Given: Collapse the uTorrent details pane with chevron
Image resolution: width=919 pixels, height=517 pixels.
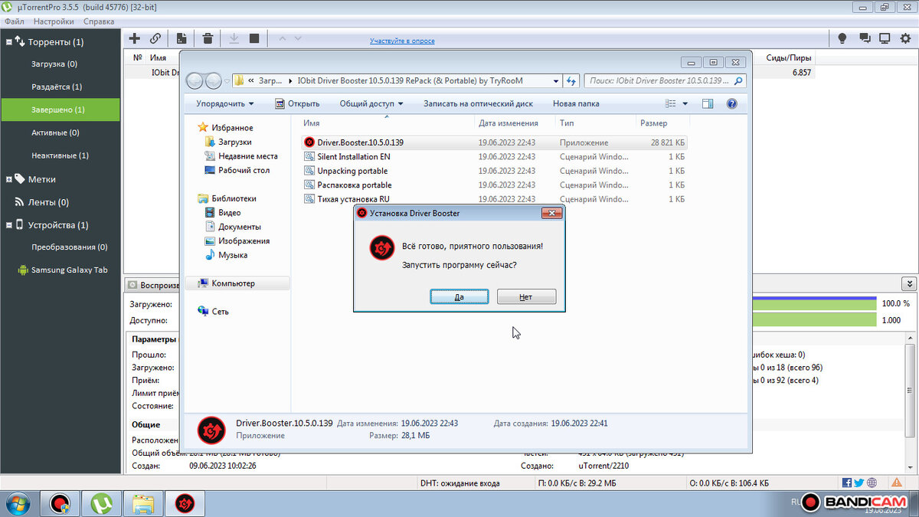Looking at the screenshot, I should [909, 283].
